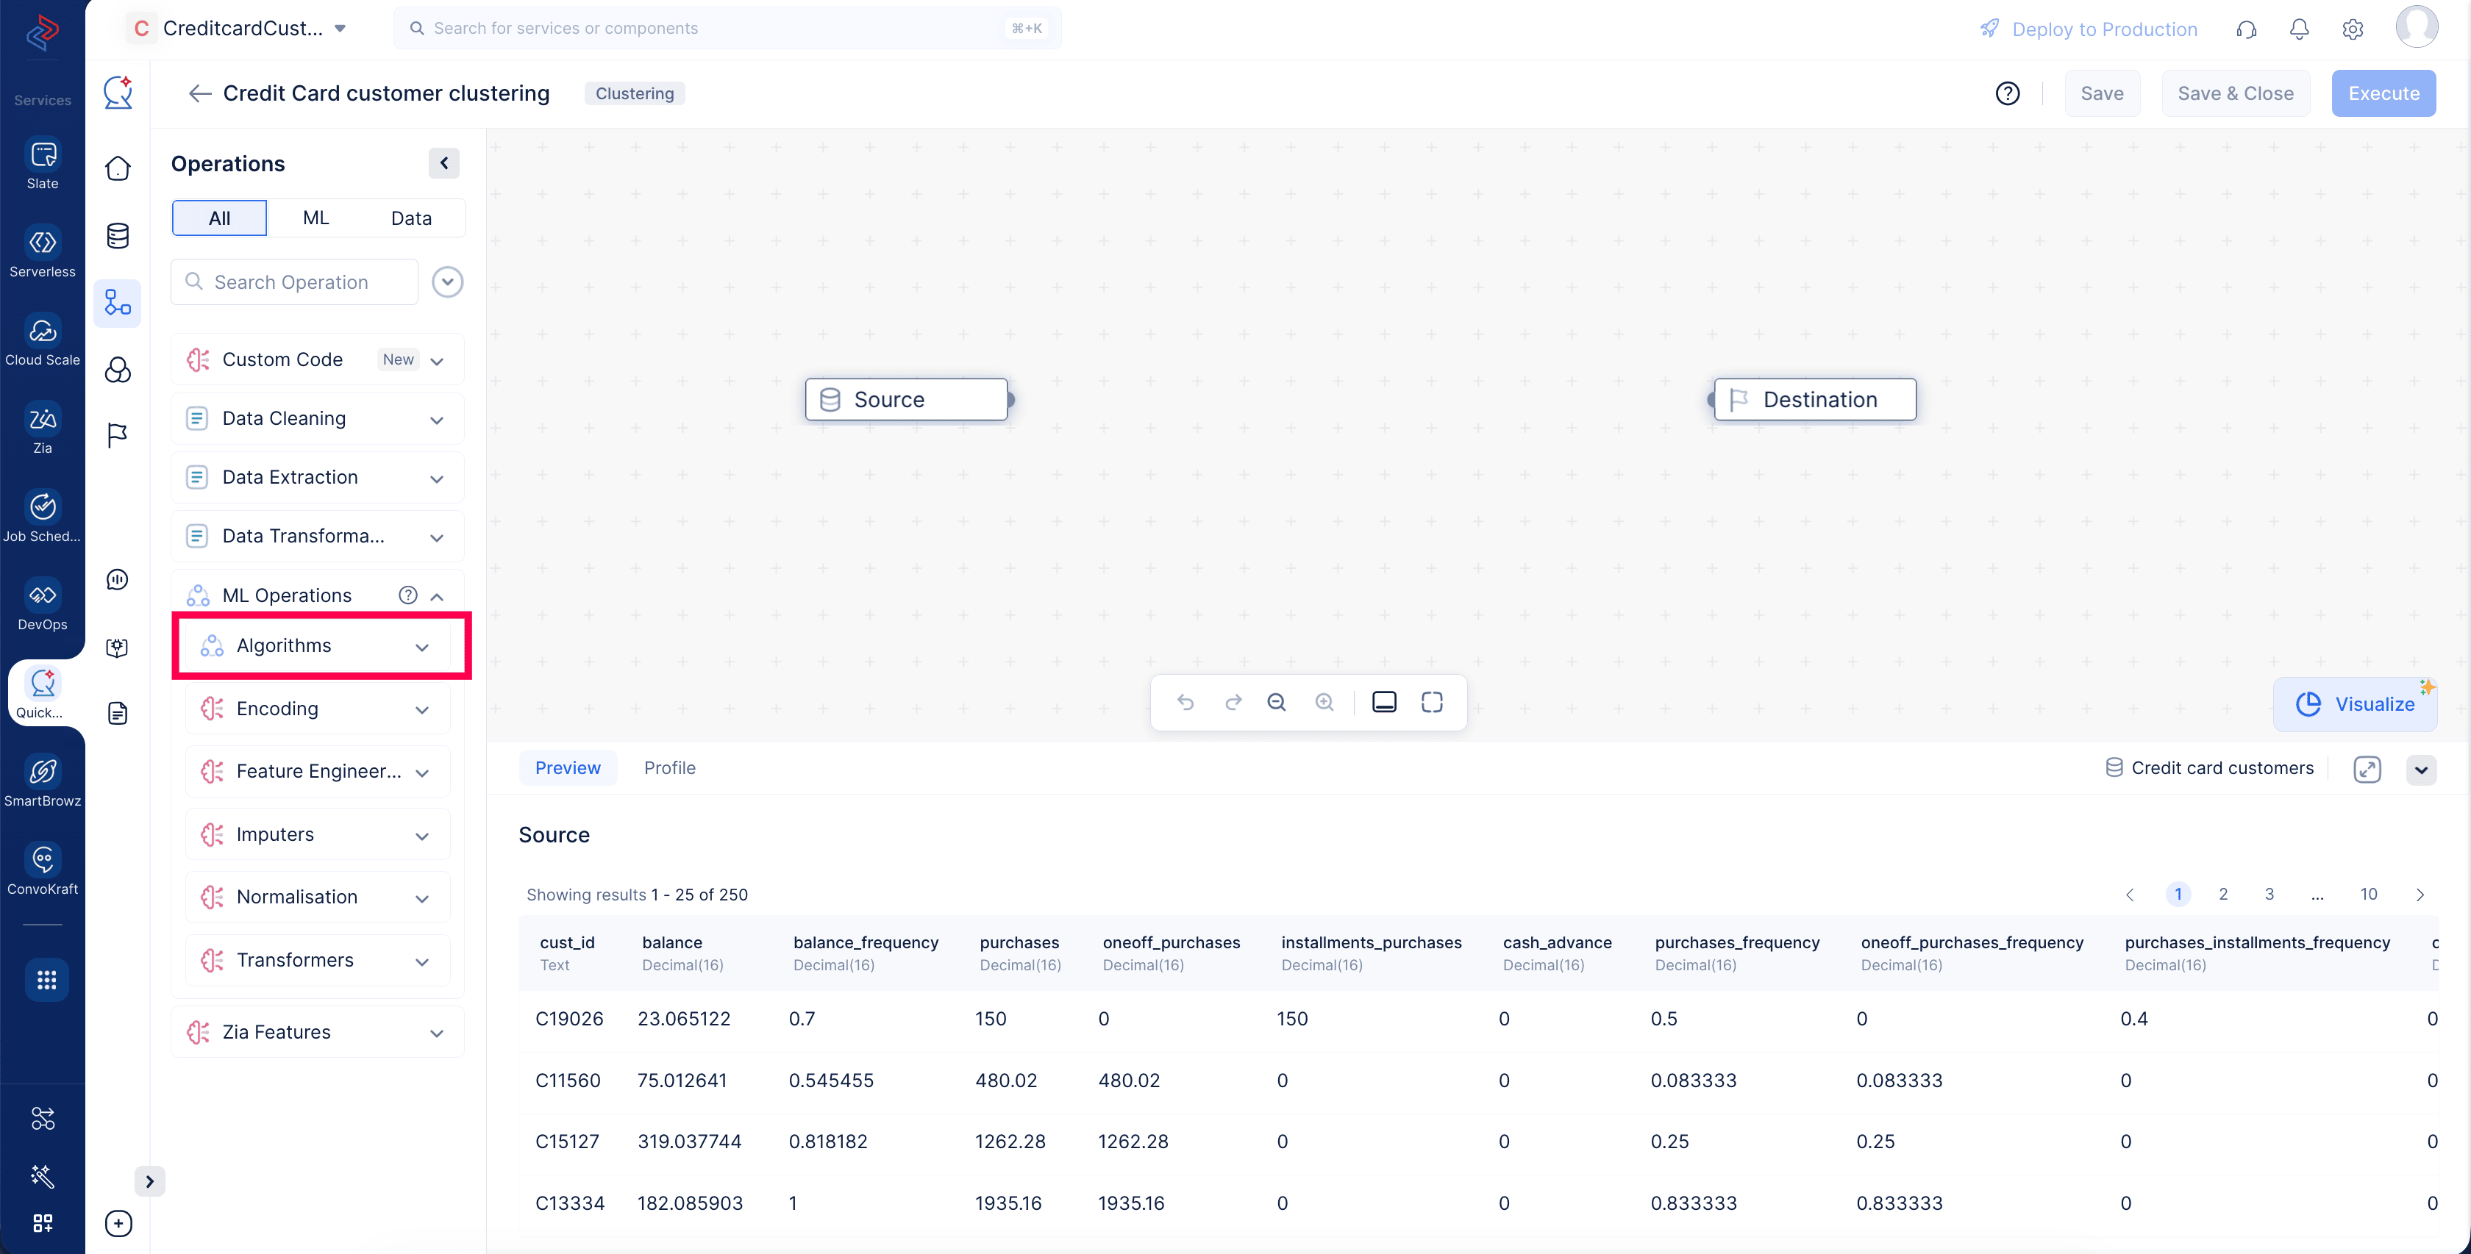Viewport: 2471px width, 1254px height.
Task: Zoom out the canvas with magnifier icon
Action: click(1277, 703)
